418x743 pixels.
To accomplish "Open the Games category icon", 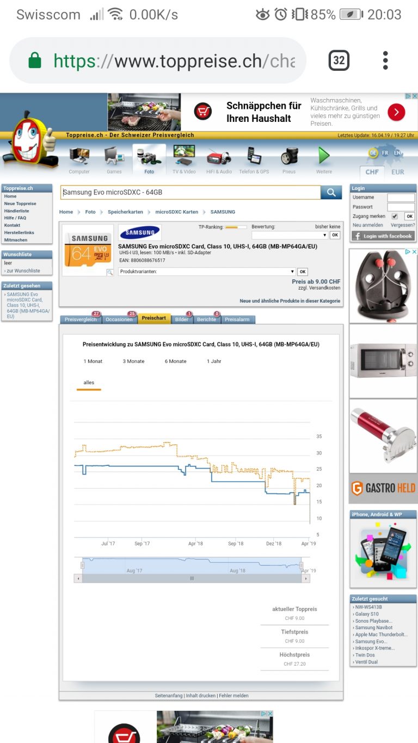I will pos(114,157).
